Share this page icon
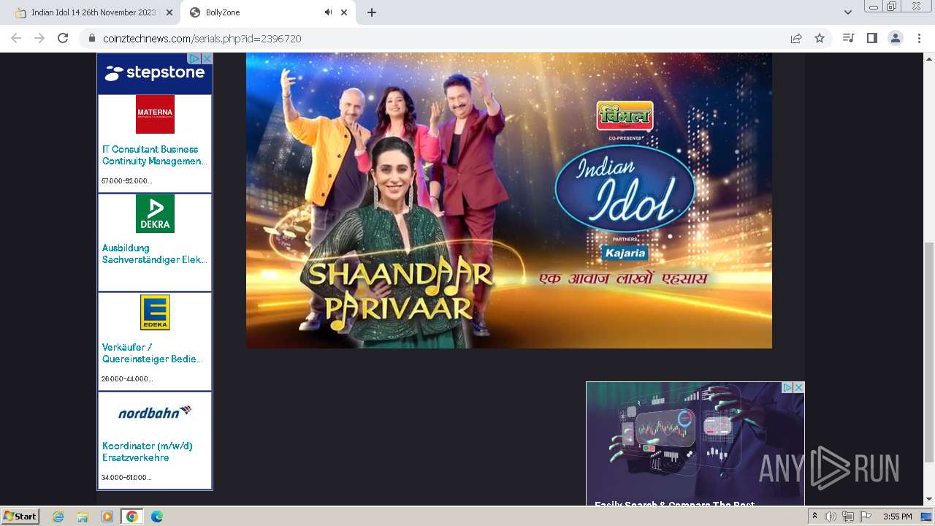Screen dimensions: 935x526 tap(796, 38)
